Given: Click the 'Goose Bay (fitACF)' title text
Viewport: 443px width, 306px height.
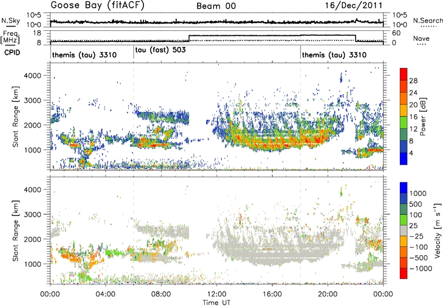Looking at the screenshot, I should point(97,6).
